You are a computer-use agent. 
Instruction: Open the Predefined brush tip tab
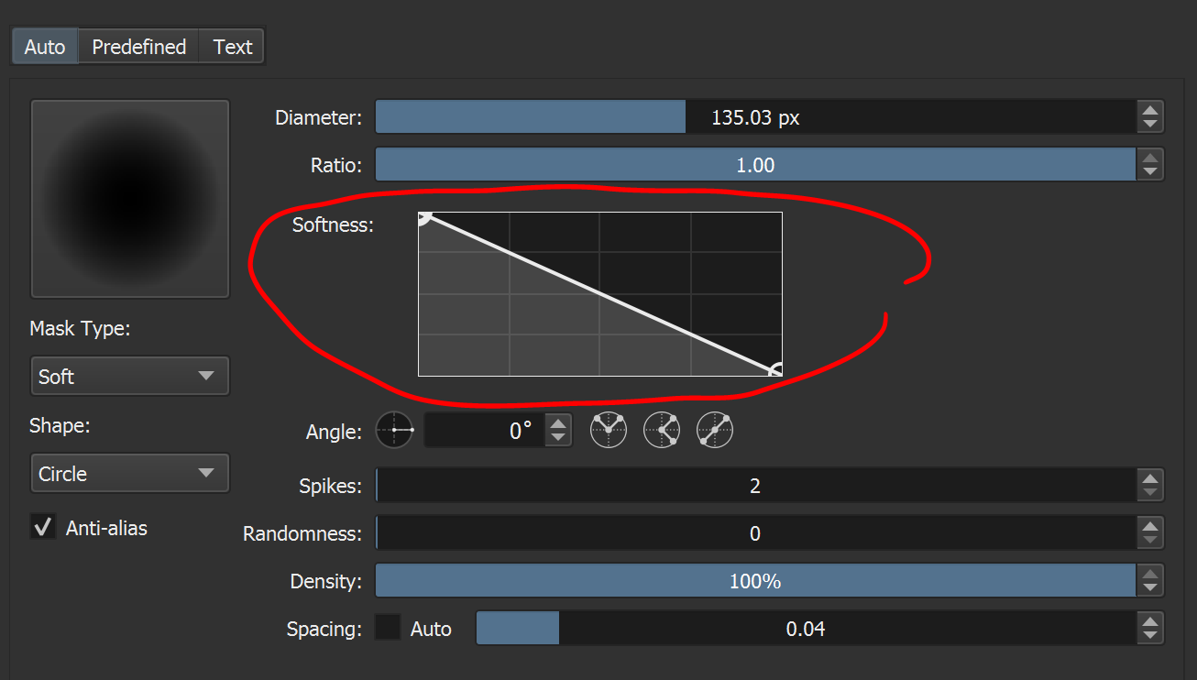click(x=139, y=47)
